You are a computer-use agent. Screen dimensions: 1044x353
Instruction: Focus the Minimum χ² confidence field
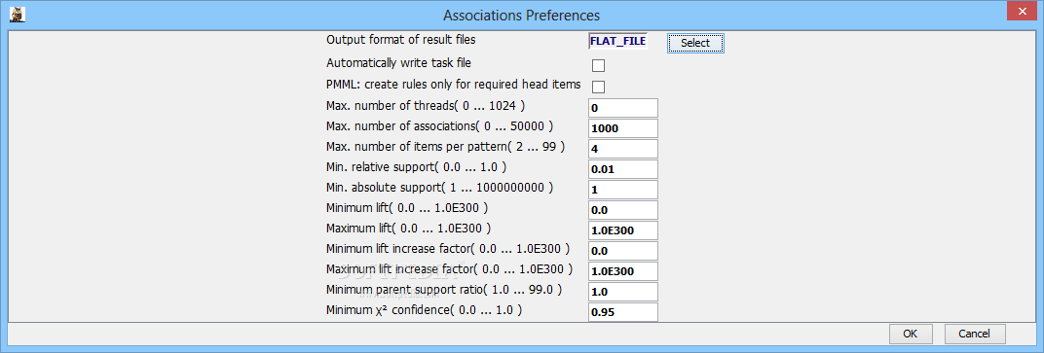[623, 312]
